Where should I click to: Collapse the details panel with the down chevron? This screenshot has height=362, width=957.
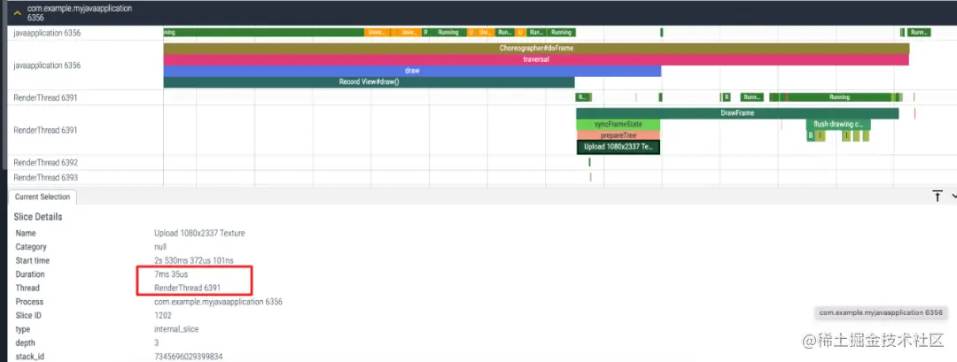click(953, 196)
